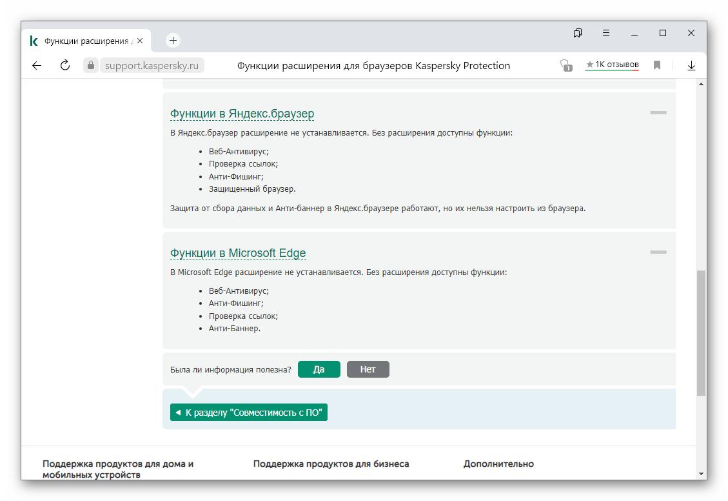This screenshot has width=728, height=501.
Task: Collapse Яндекс.браузер section using the minus bar
Action: pos(658,112)
